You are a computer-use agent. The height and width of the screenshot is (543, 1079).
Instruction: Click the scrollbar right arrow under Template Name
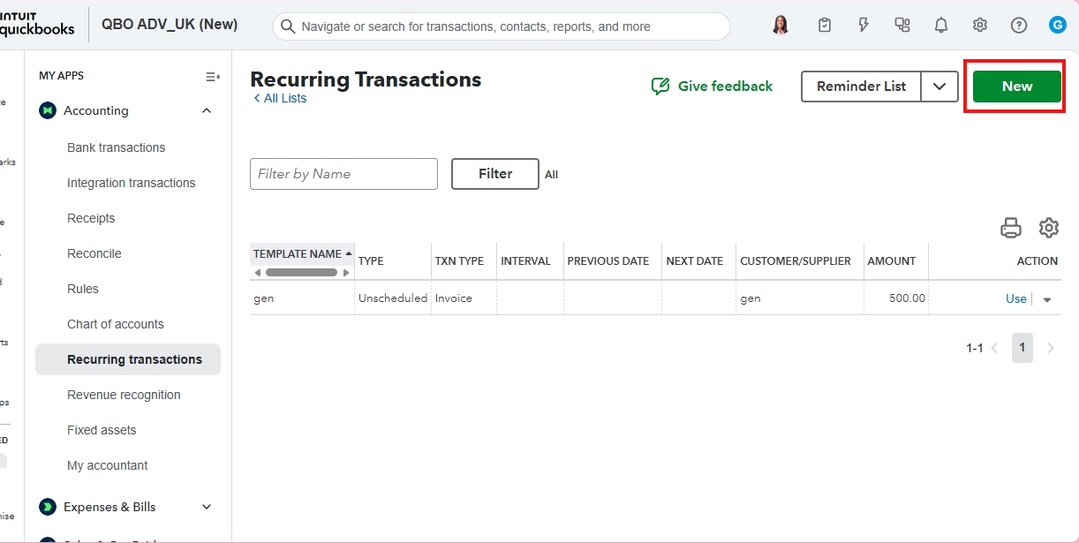click(346, 273)
